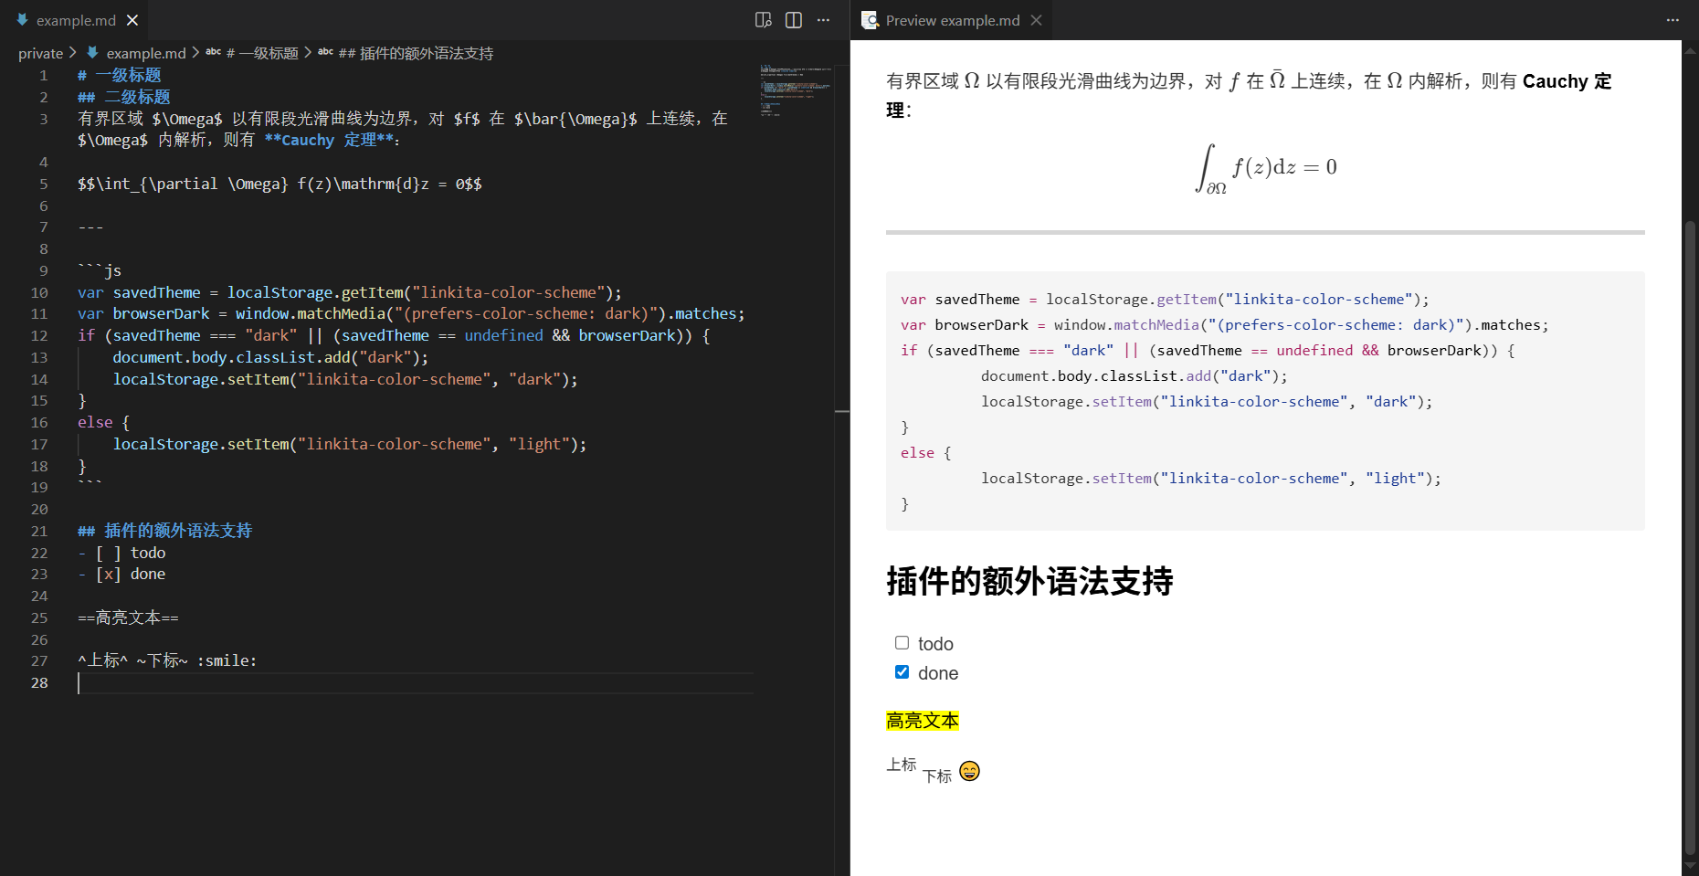The width and height of the screenshot is (1699, 876).
Task: Click the minimap code overview
Action: [795, 90]
